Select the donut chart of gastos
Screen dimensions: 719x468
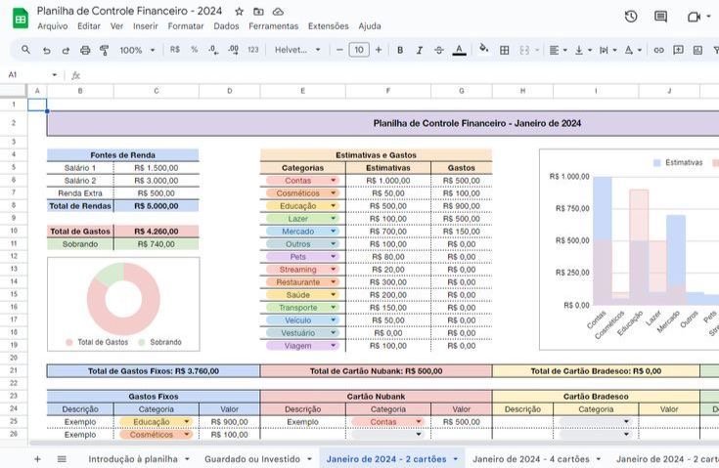(x=123, y=305)
